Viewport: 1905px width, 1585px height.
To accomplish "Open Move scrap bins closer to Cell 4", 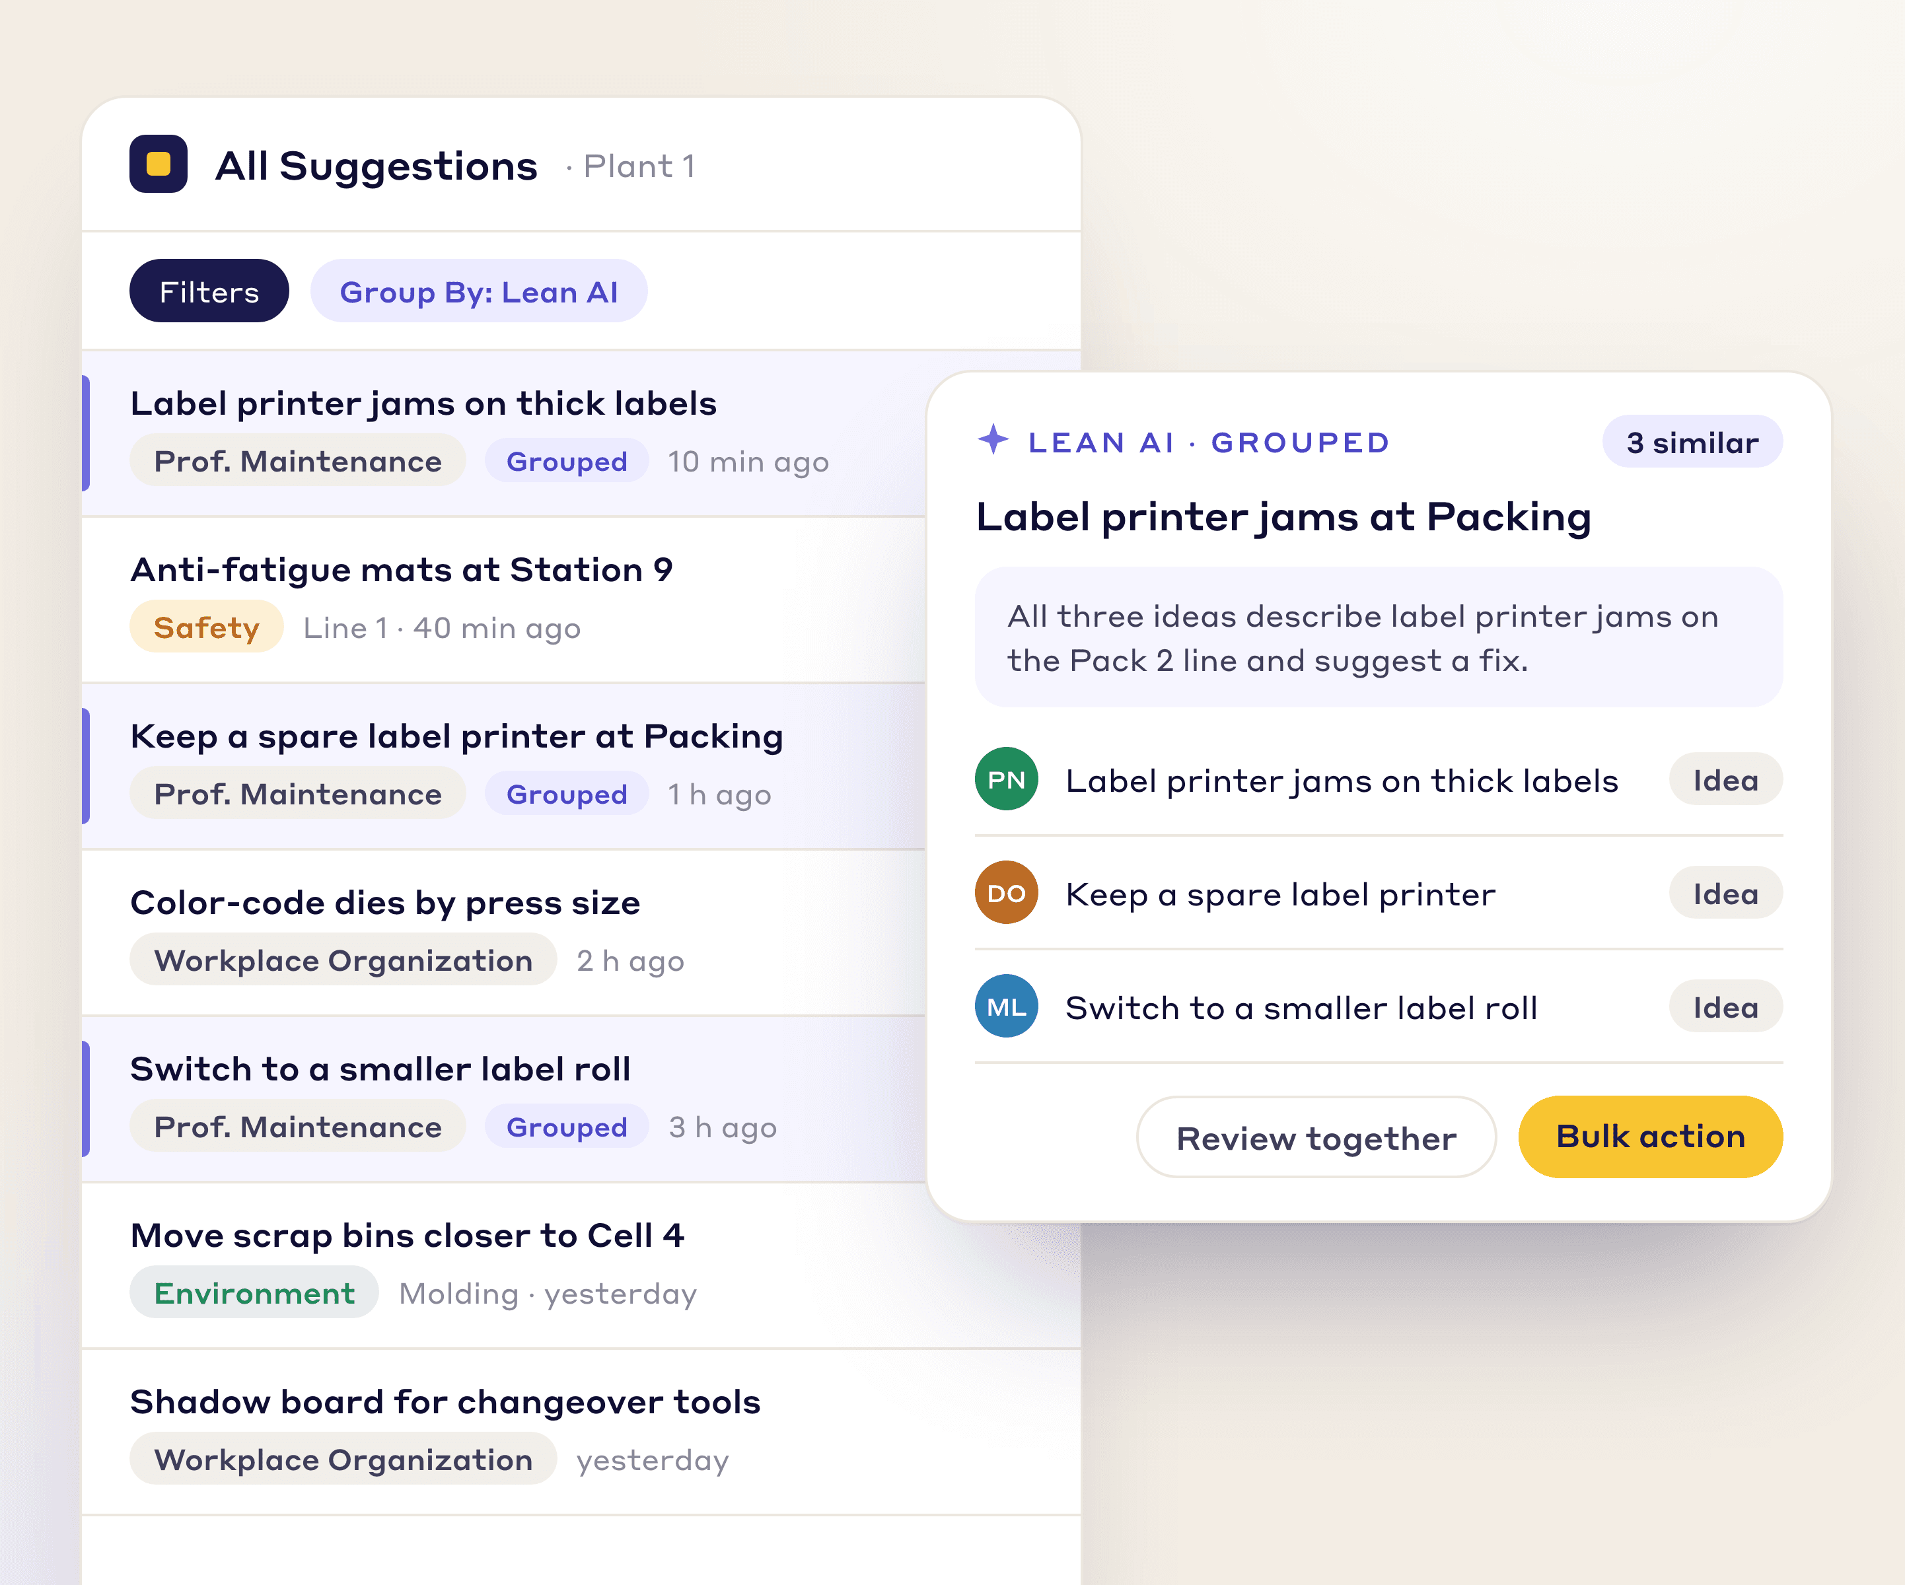I will 581,1266.
